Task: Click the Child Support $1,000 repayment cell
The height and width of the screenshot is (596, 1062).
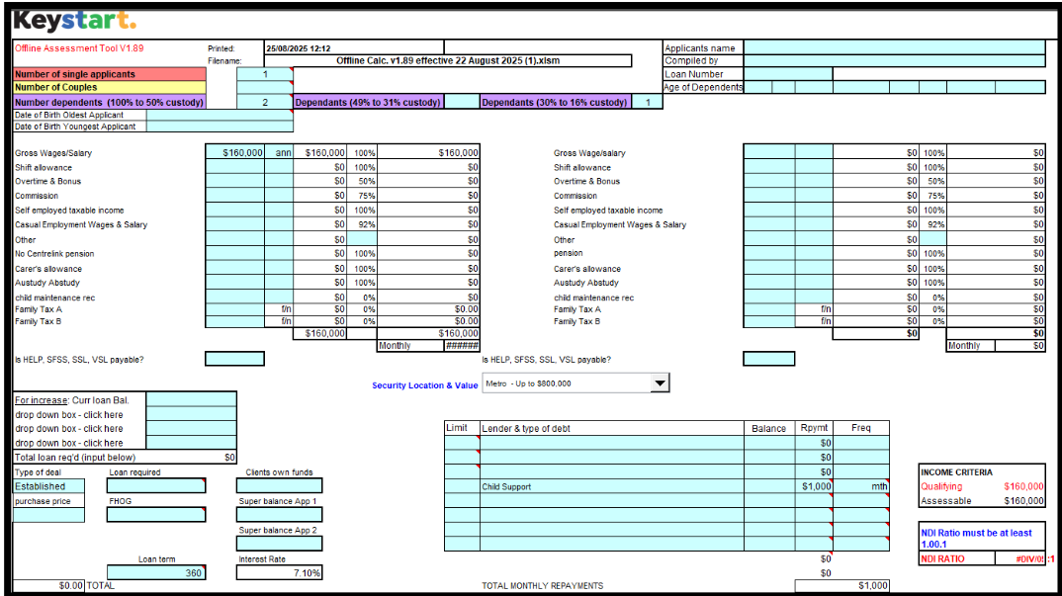Action: click(x=814, y=486)
